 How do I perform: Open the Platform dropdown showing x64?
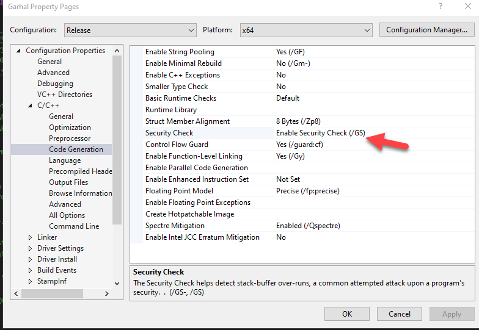click(x=306, y=30)
